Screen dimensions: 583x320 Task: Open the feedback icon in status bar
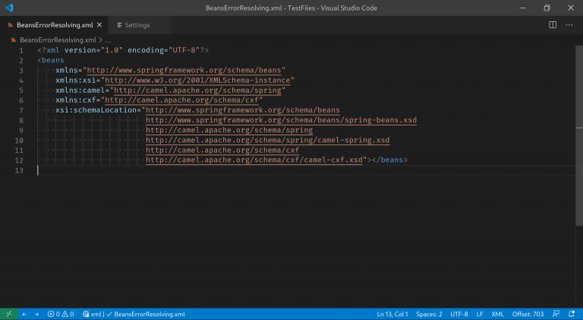556,313
